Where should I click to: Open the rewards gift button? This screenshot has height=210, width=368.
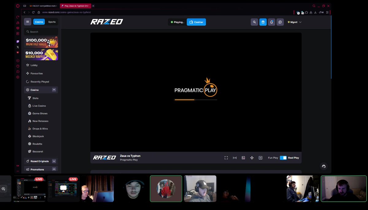[x=263, y=22]
